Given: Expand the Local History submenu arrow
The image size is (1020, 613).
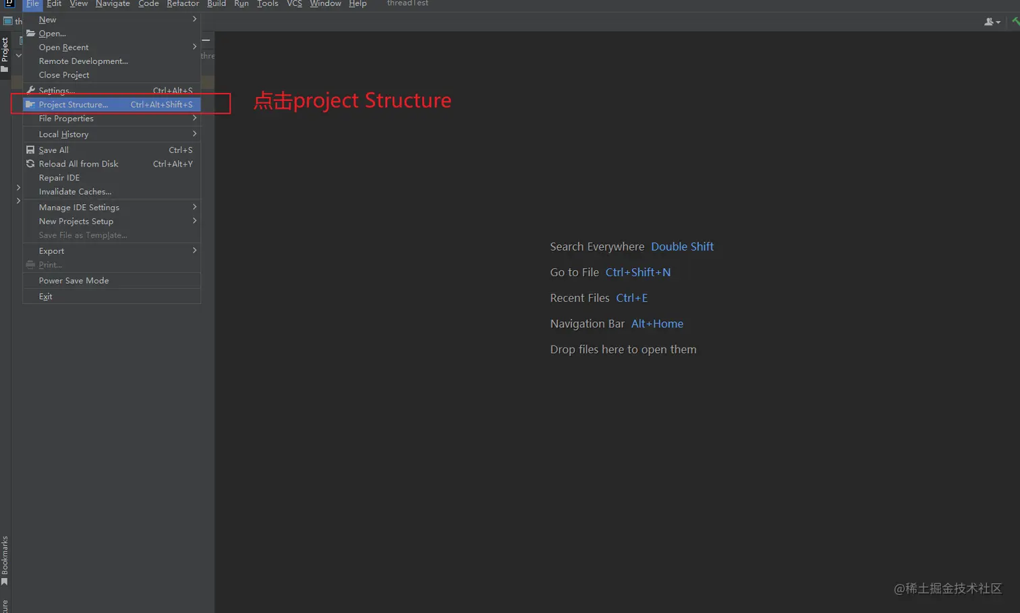Looking at the screenshot, I should click(x=194, y=133).
